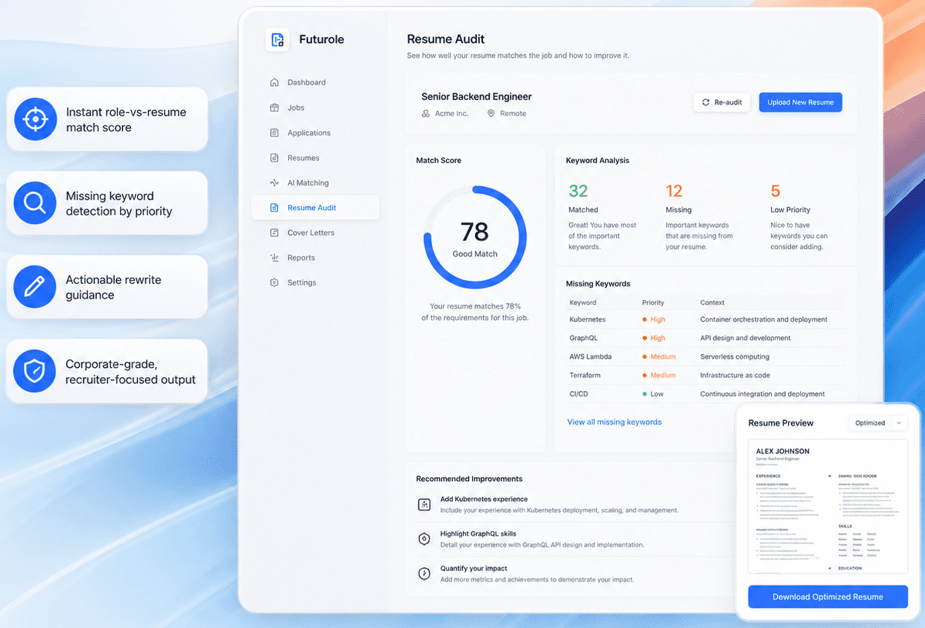The height and width of the screenshot is (628, 925).
Task: Click the 78 match score progress ring
Action: coord(475,237)
